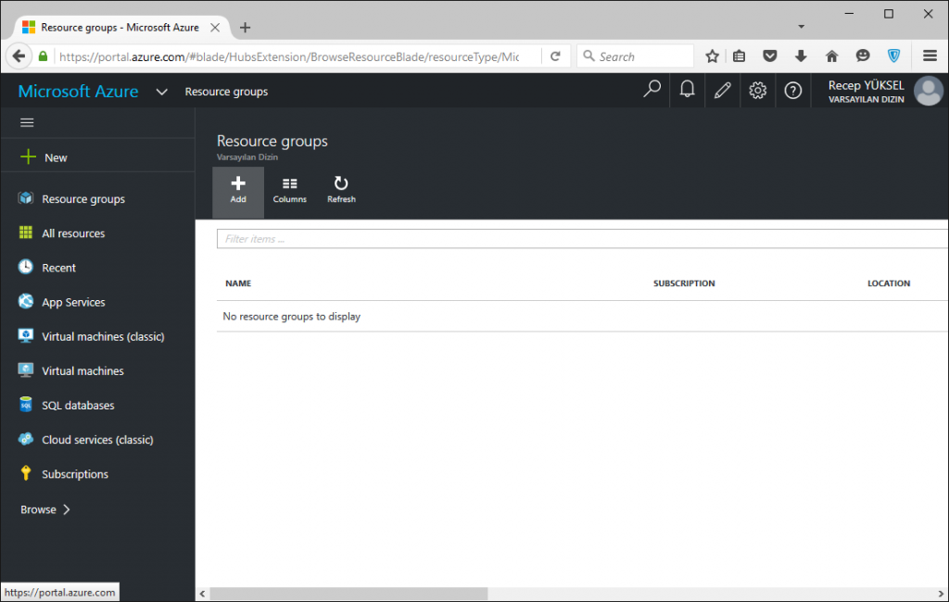Screen dimensions: 949x602
Task: Click the chat smiley icon in toolbar
Action: pyautogui.click(x=863, y=56)
